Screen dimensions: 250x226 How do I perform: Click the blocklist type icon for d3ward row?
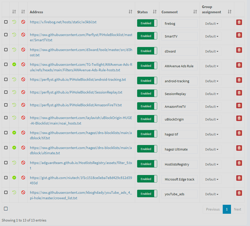(23, 49)
